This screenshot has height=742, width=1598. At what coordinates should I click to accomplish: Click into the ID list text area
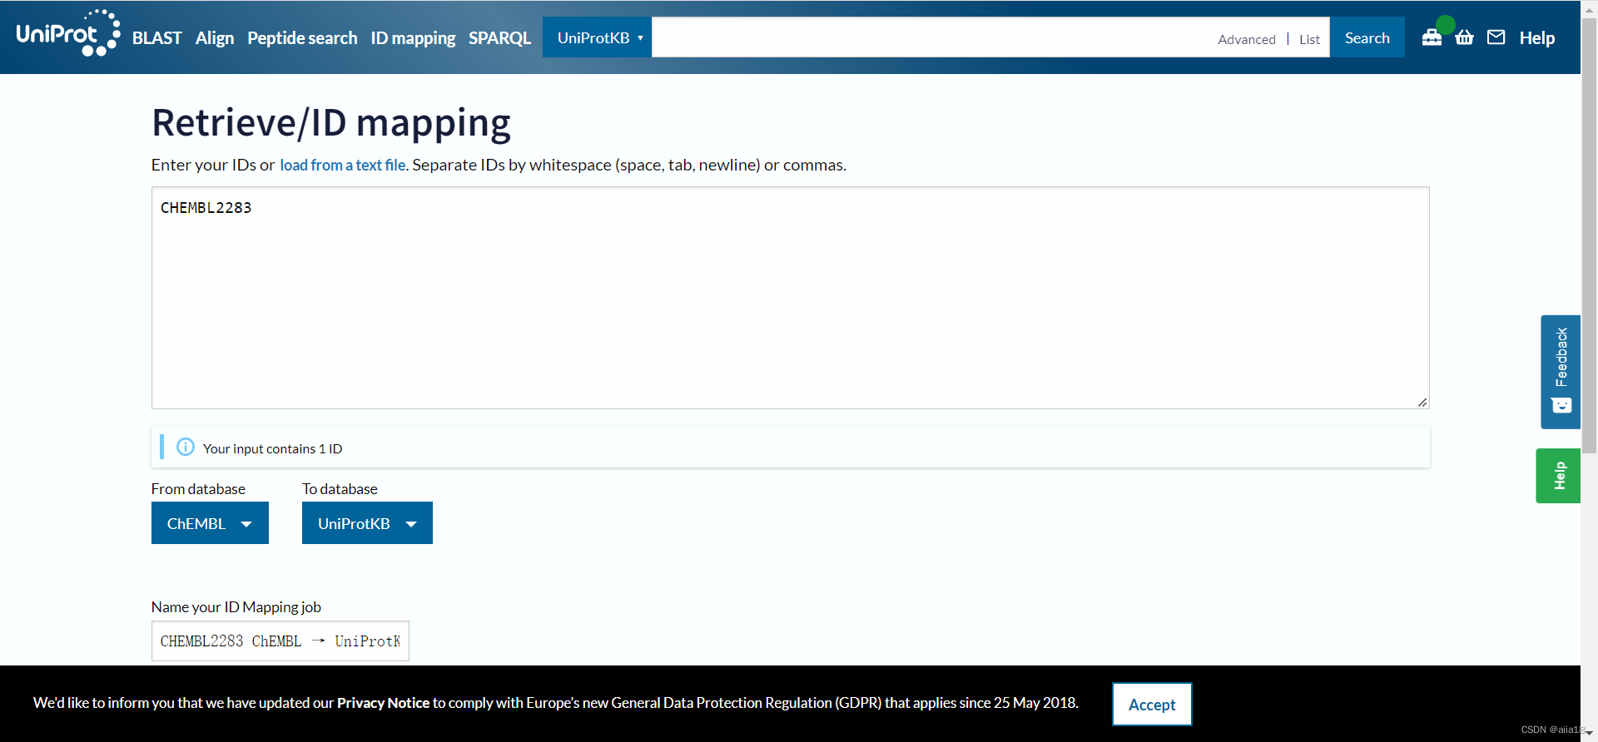tap(790, 298)
